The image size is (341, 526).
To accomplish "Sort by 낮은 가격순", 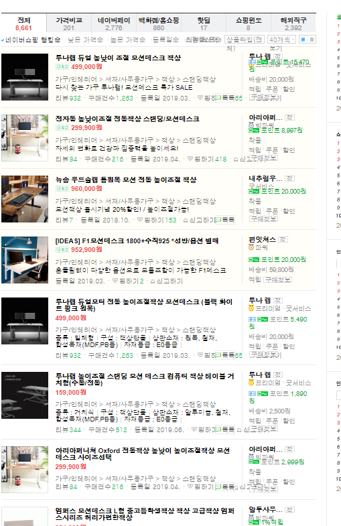I will click(85, 40).
